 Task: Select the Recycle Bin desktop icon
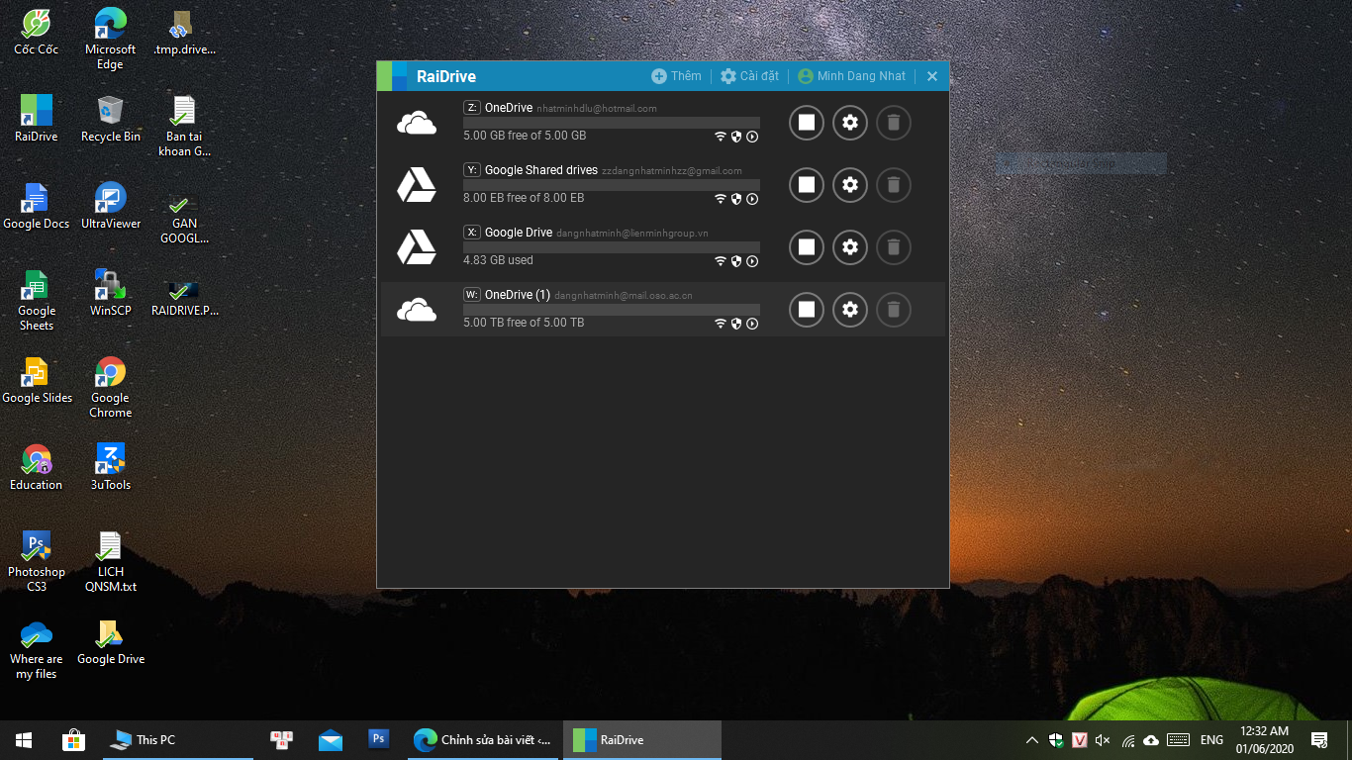coord(110,119)
